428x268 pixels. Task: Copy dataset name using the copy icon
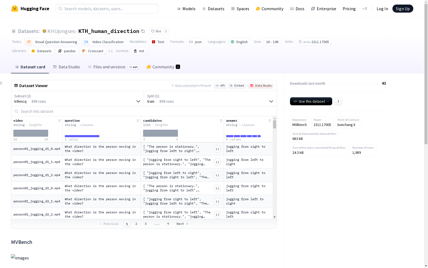click(143, 31)
